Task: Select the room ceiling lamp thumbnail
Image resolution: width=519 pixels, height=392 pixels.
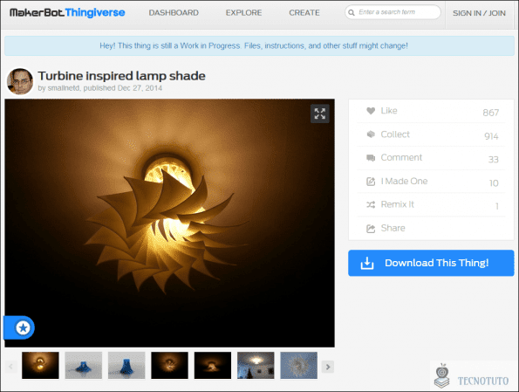Action: [256, 366]
